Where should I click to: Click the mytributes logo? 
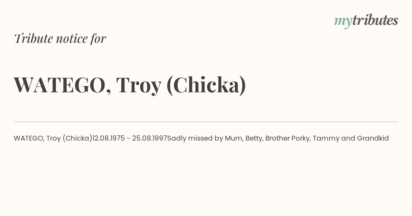366,21
